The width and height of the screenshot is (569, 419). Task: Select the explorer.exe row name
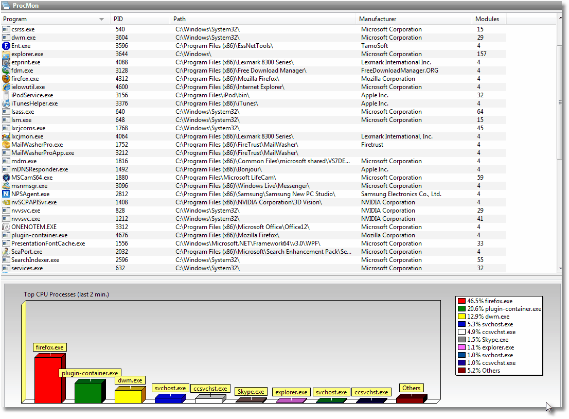click(x=27, y=54)
